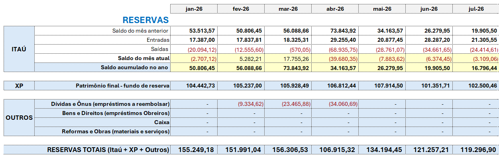Select the jan-26 column header cell

pos(194,9)
